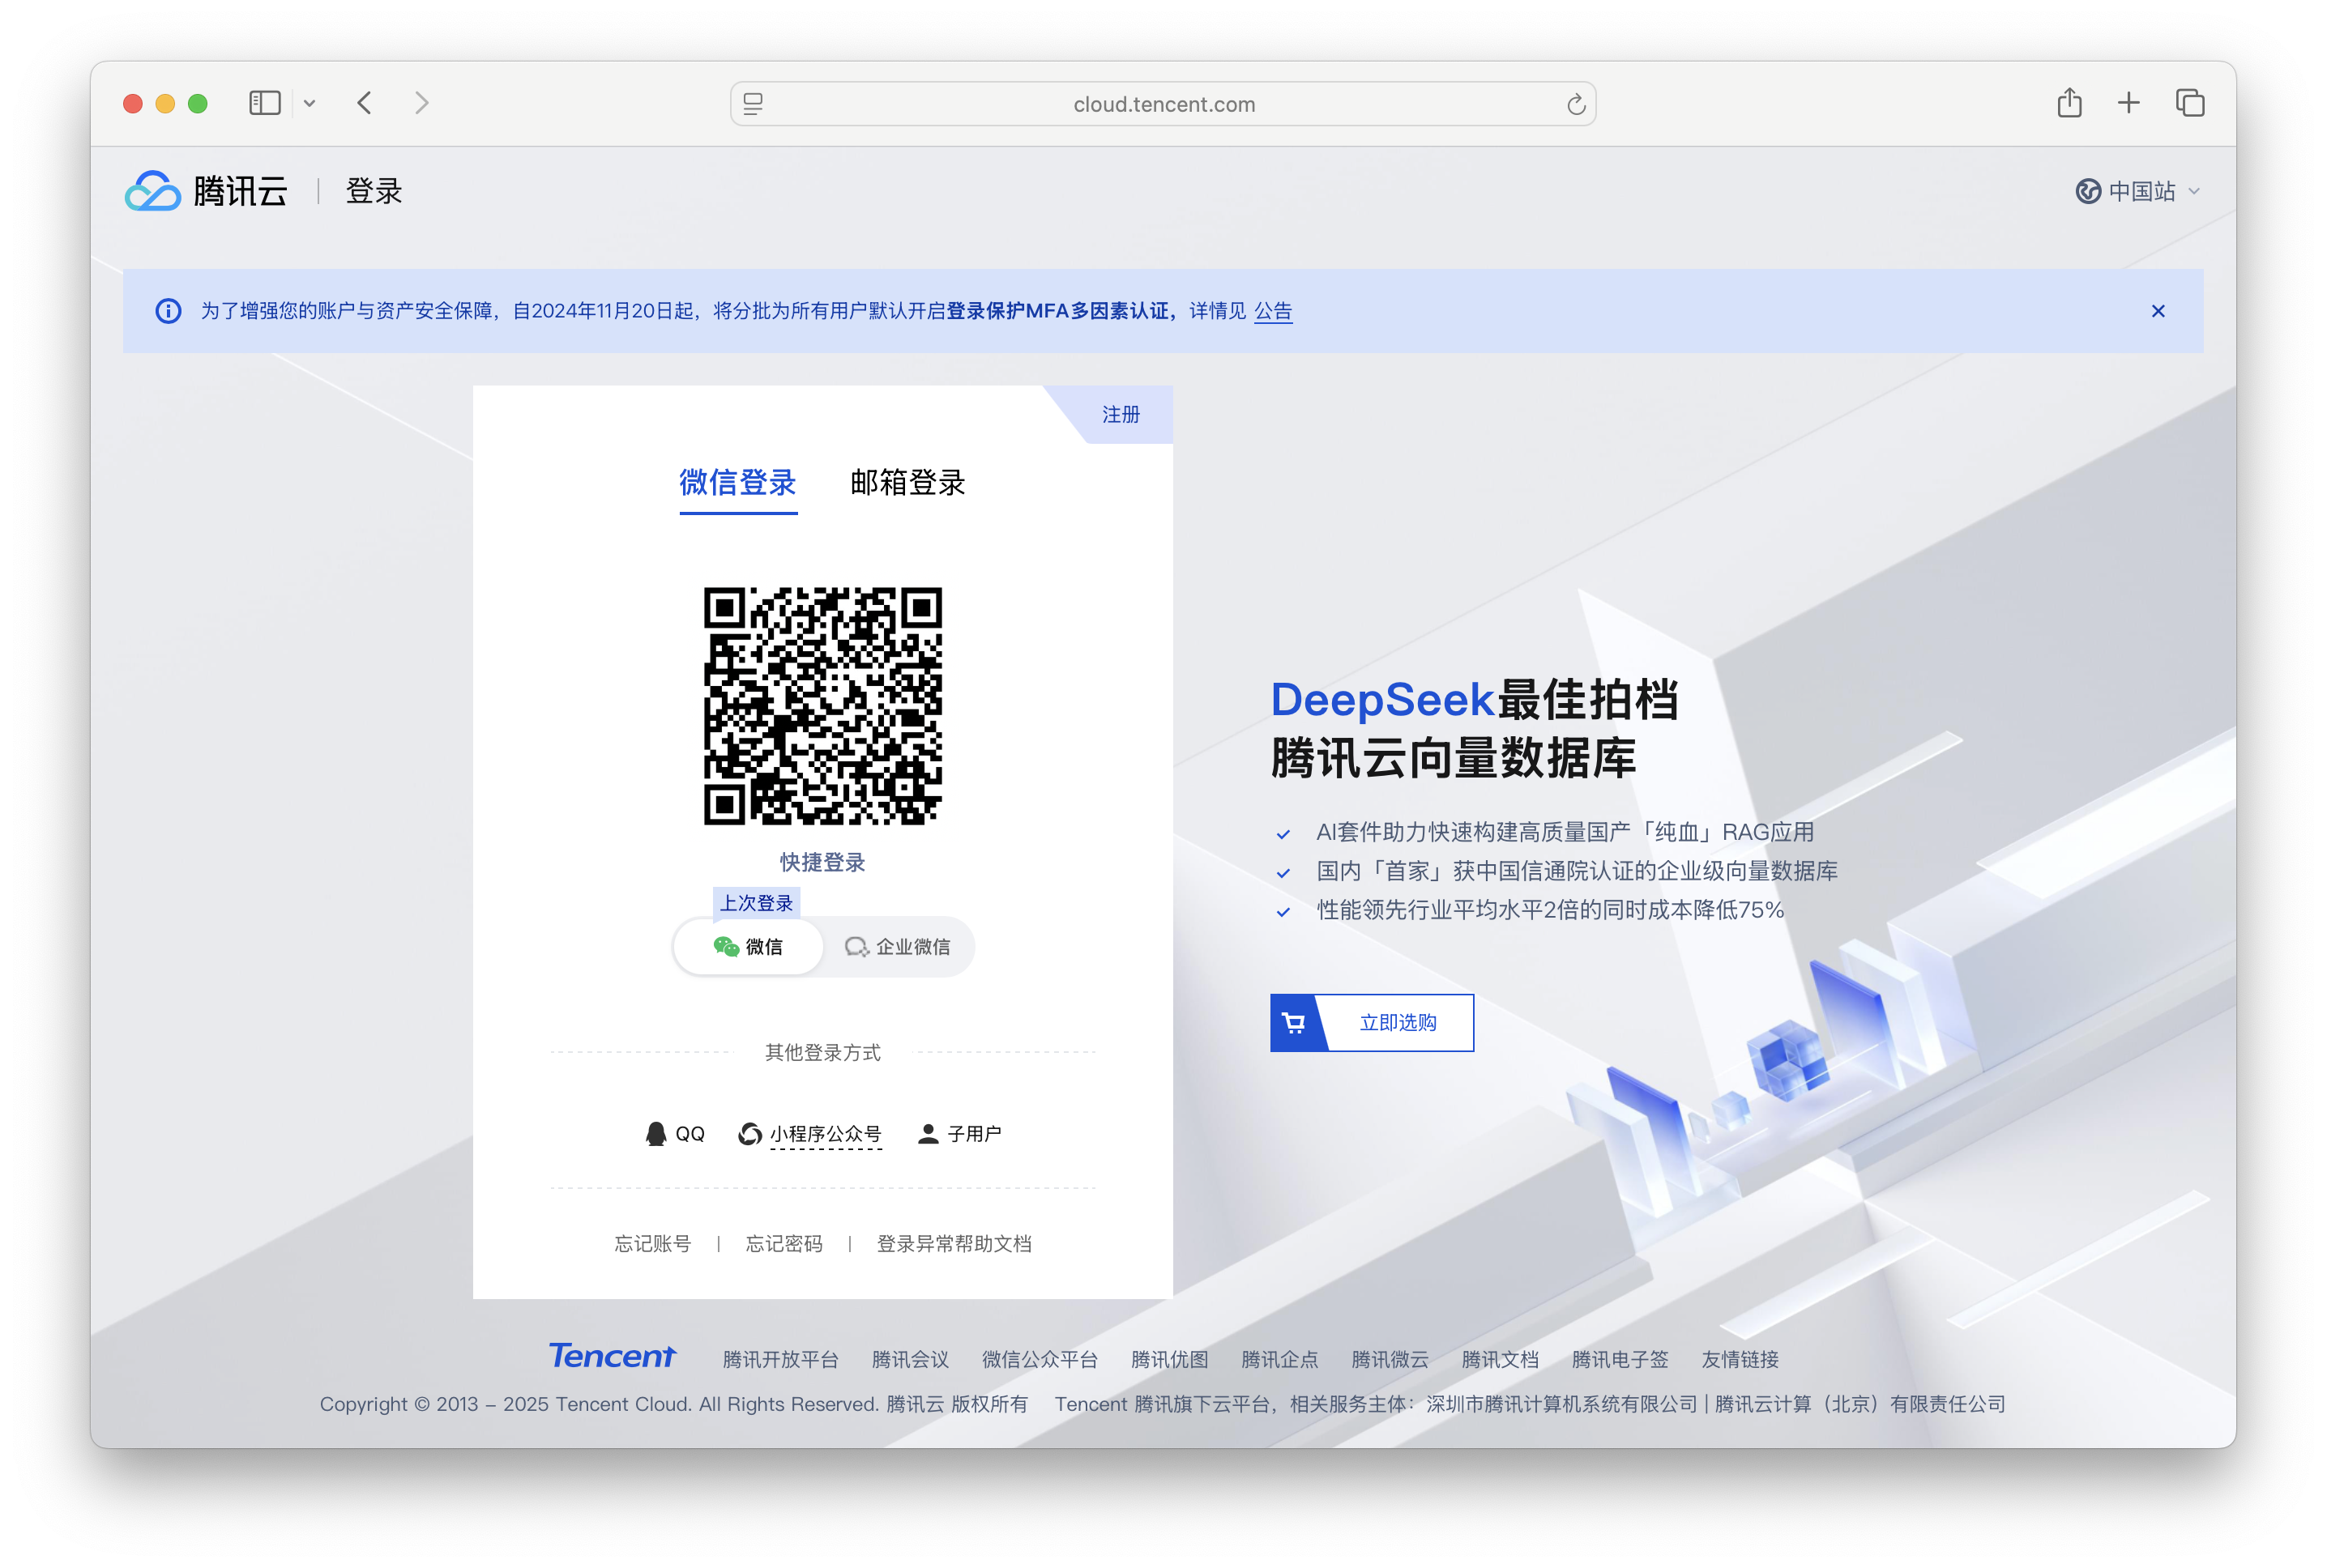This screenshot has height=1568, width=2327.
Task: Click the address bar input field
Action: [1163, 103]
